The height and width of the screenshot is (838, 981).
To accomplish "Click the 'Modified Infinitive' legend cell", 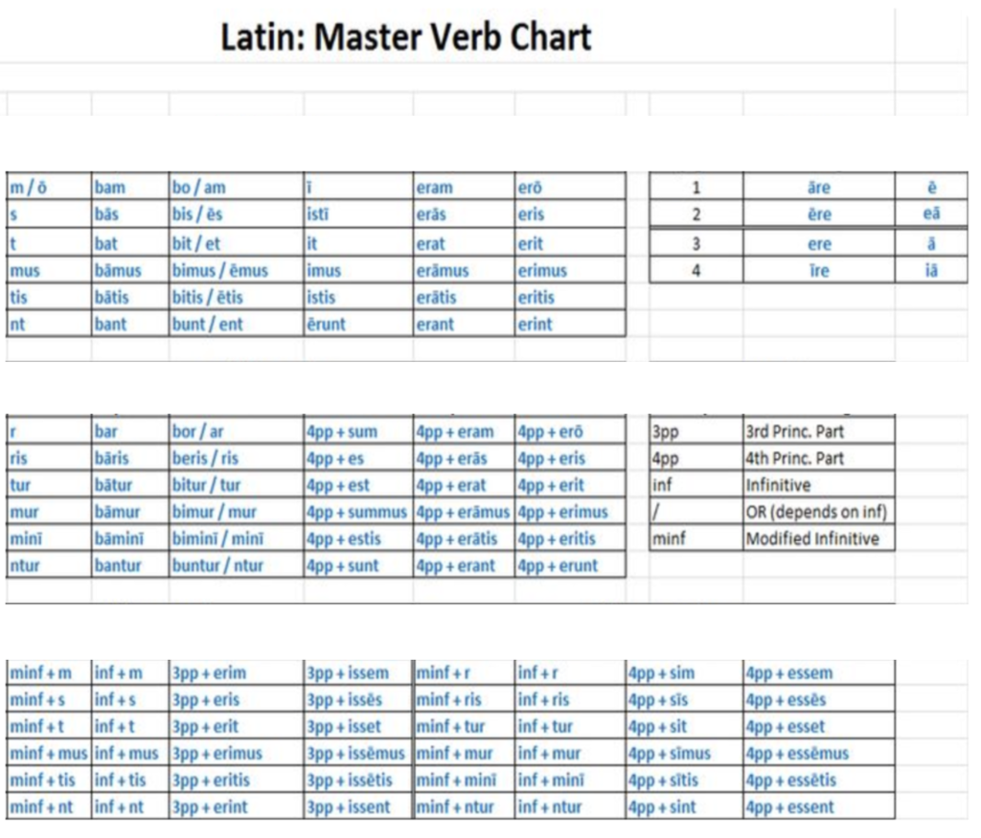I will 819,538.
